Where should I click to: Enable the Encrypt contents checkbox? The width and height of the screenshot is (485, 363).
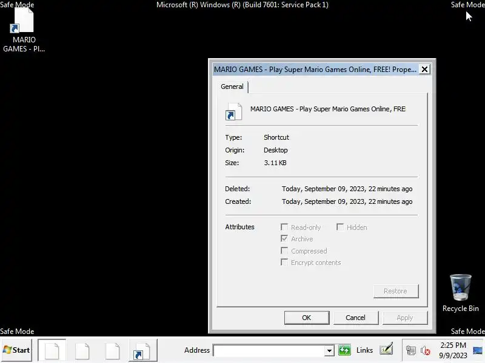tap(284, 263)
